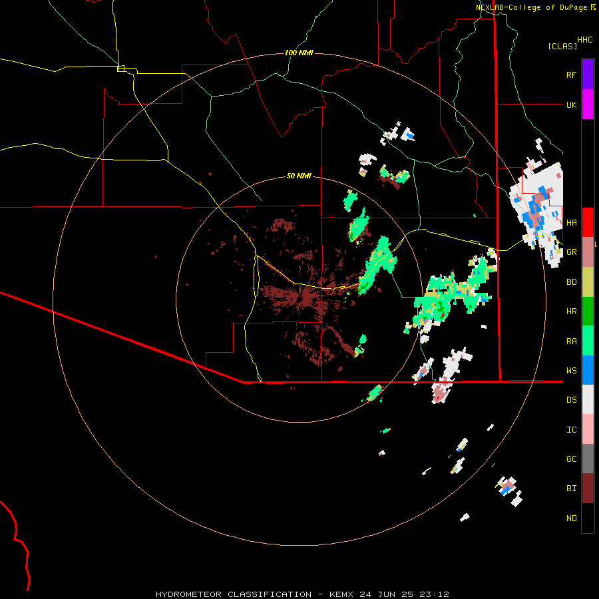Select the red HA legend color swatch
The width and height of the screenshot is (599, 599).
pyautogui.click(x=588, y=222)
